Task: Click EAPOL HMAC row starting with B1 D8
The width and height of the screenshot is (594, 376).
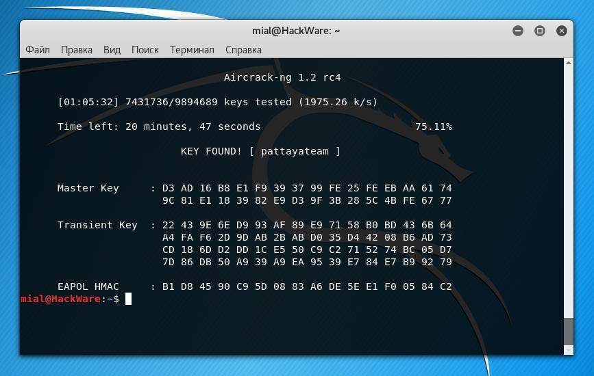Action: coord(307,286)
